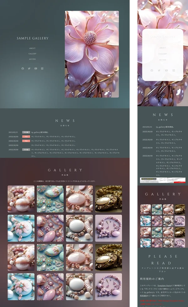Tap bottom-row blue flower thumbnail in mobile gallery
Screen dimensions: 188x307
[146, 243]
